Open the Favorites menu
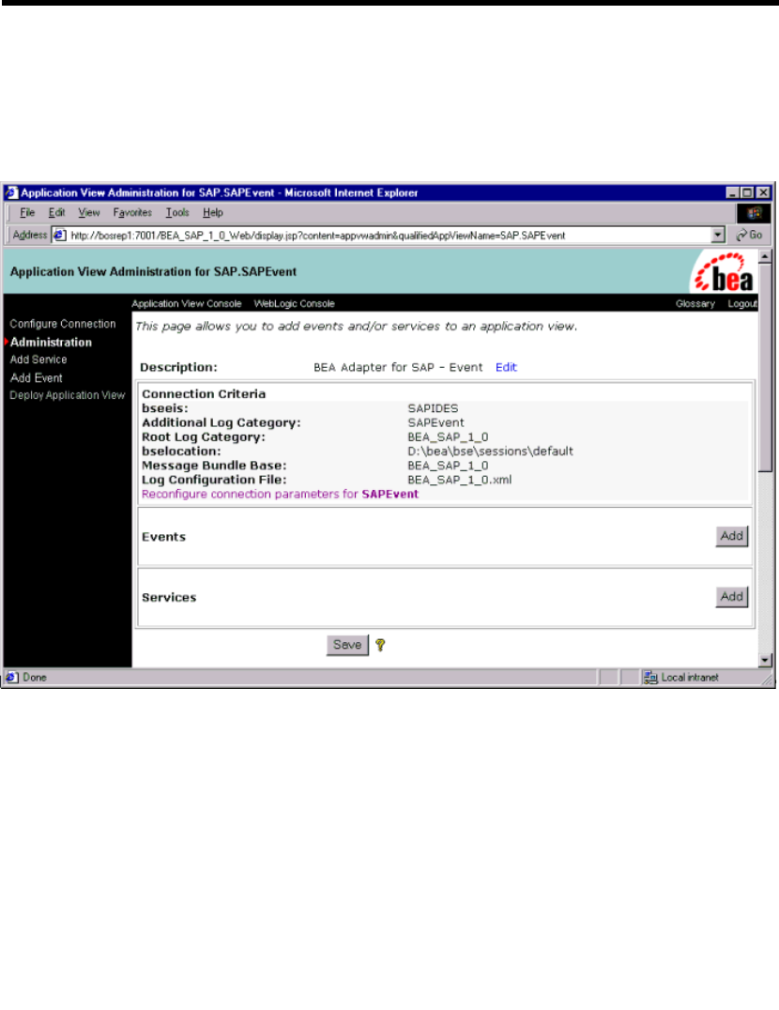 pos(132,212)
